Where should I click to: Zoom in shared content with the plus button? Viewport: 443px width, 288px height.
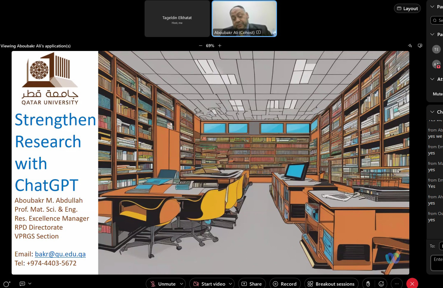pos(220,46)
